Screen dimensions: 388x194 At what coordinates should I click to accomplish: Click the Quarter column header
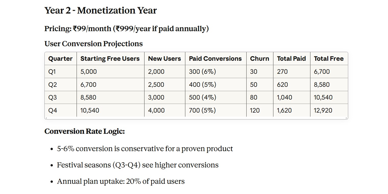tap(60, 59)
